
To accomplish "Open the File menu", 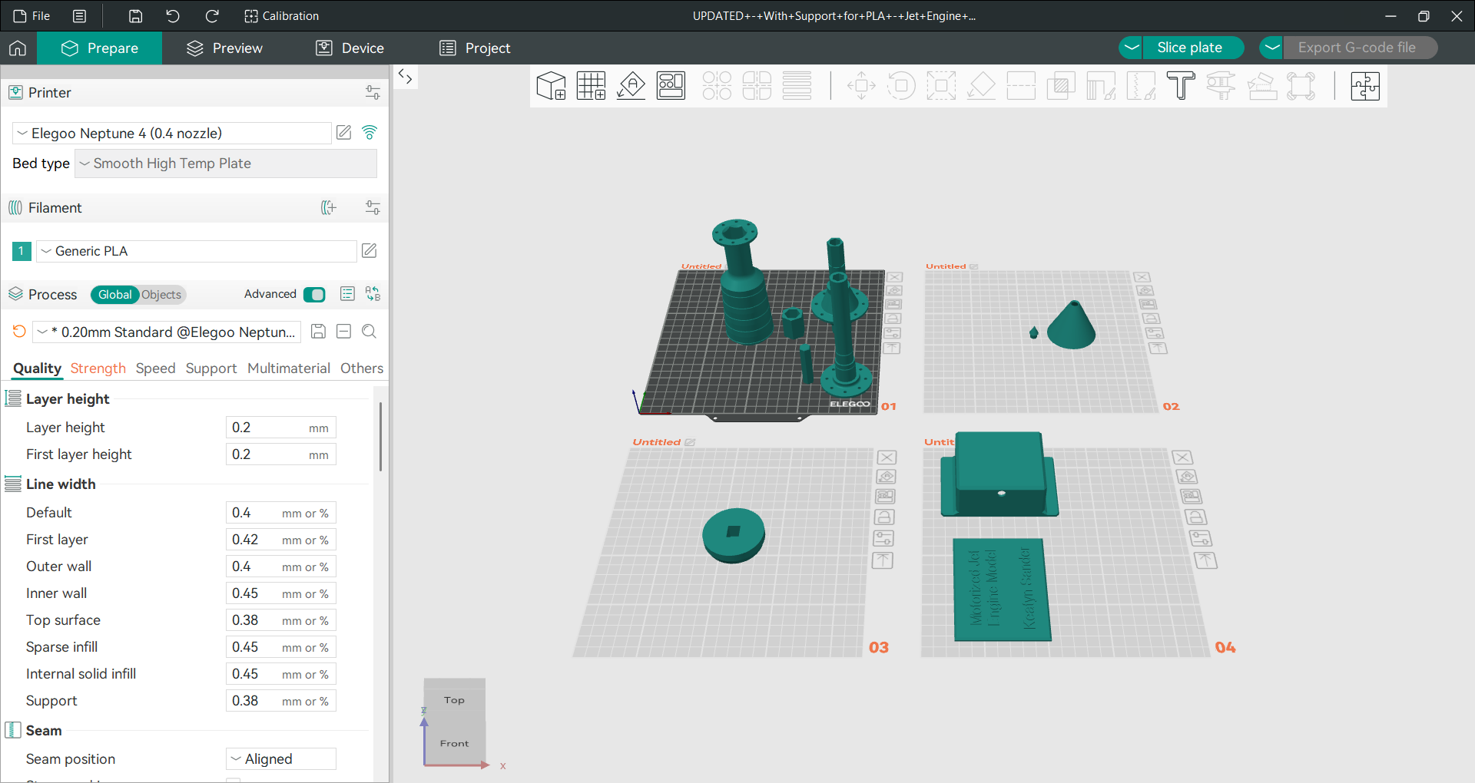I will pyautogui.click(x=32, y=16).
